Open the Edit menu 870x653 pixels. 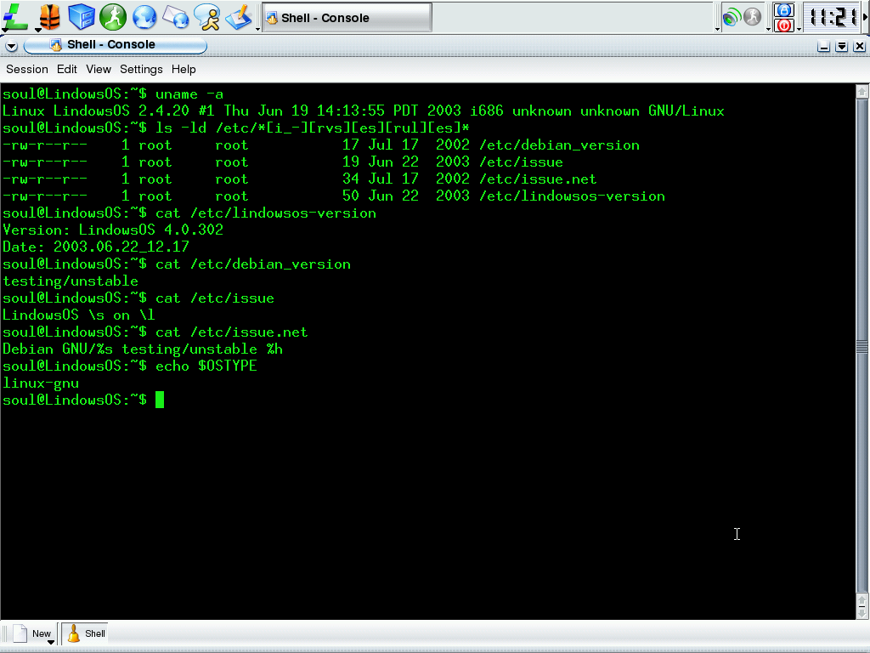66,70
